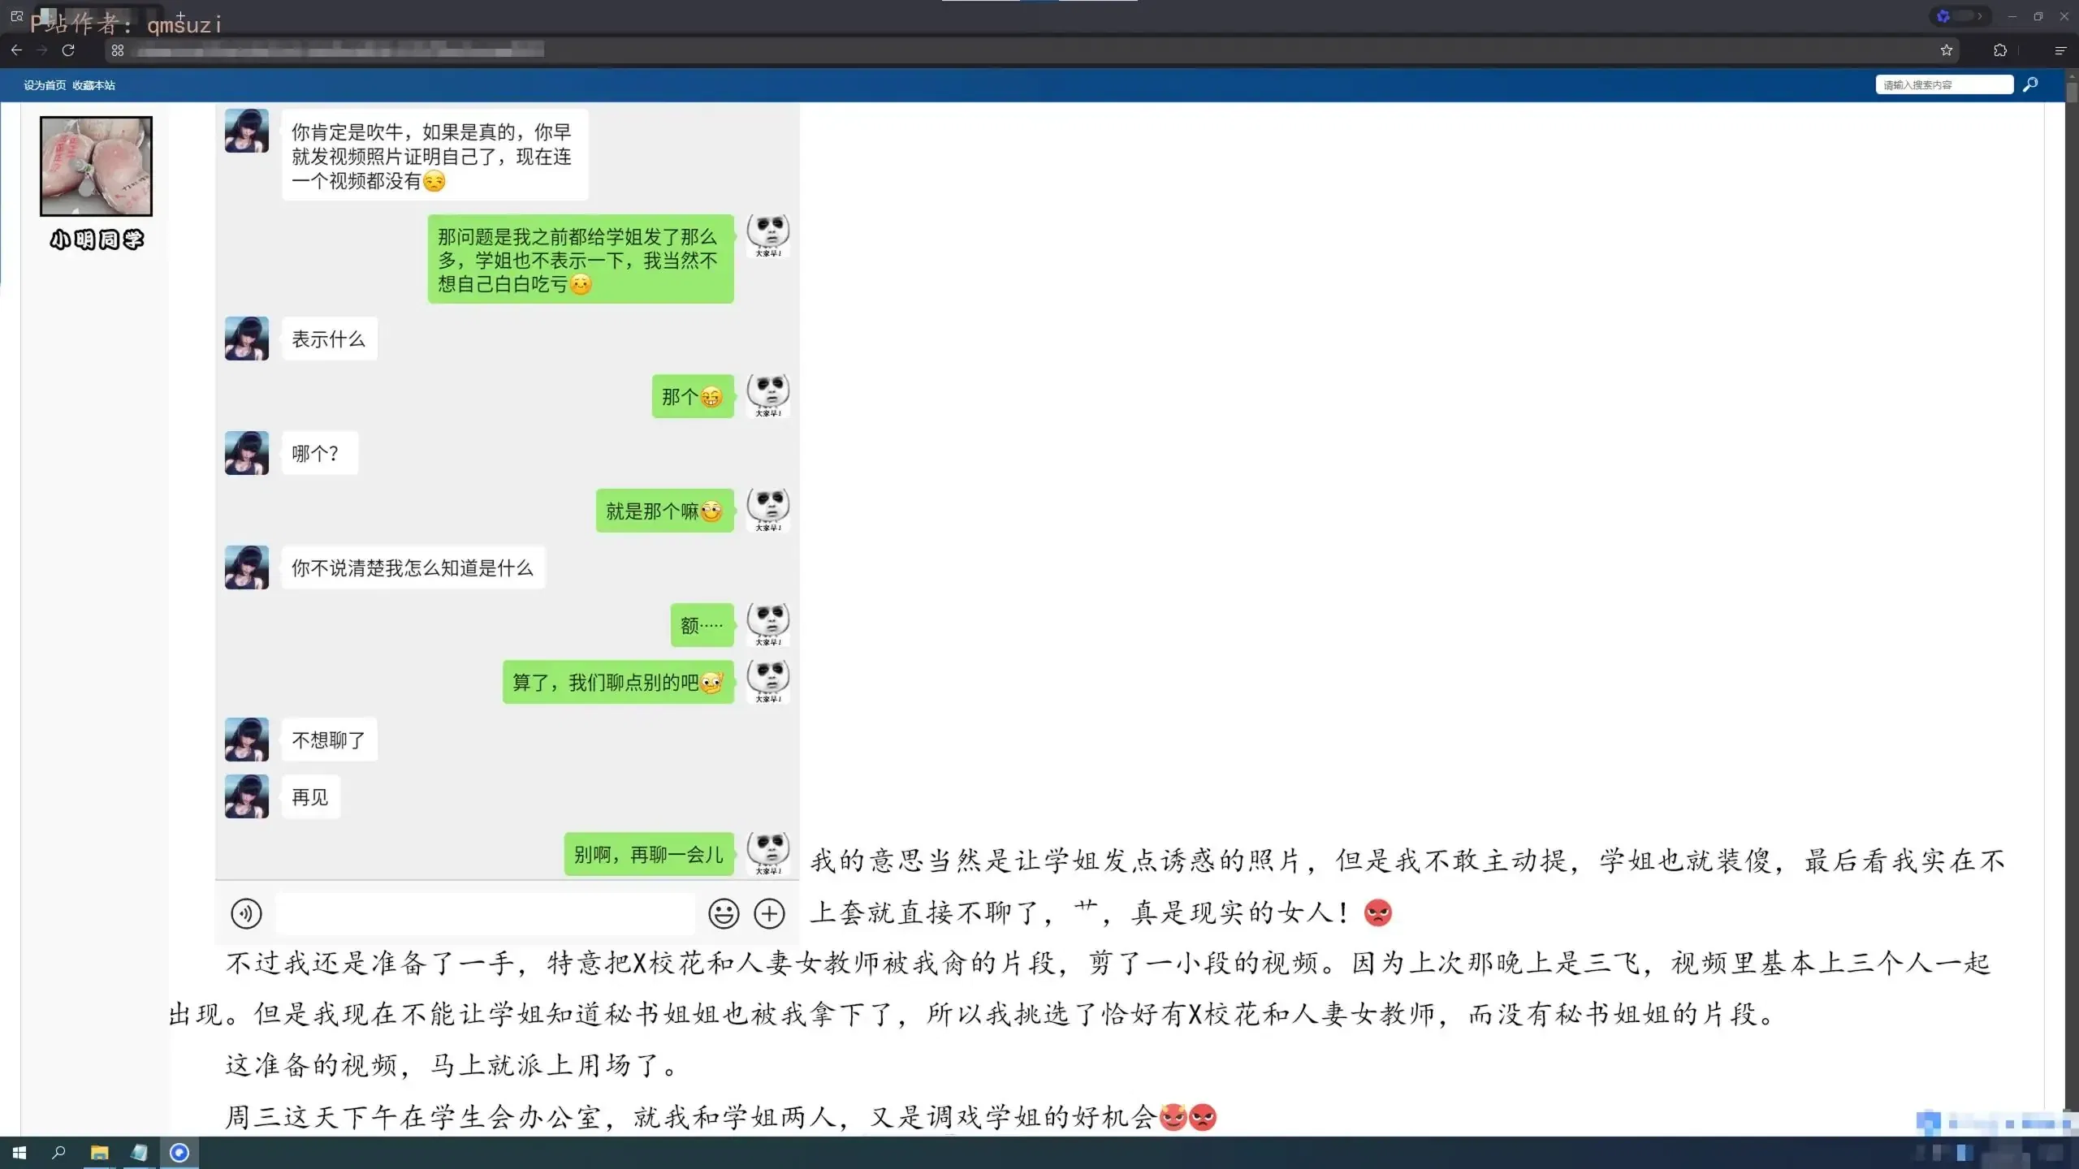Click the 设为首页 link
2079x1169 pixels.
[x=45, y=85]
